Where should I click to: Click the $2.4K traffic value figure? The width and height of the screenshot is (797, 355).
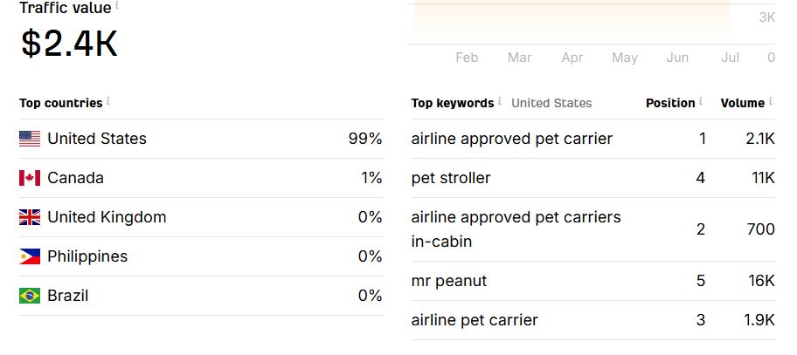(69, 44)
